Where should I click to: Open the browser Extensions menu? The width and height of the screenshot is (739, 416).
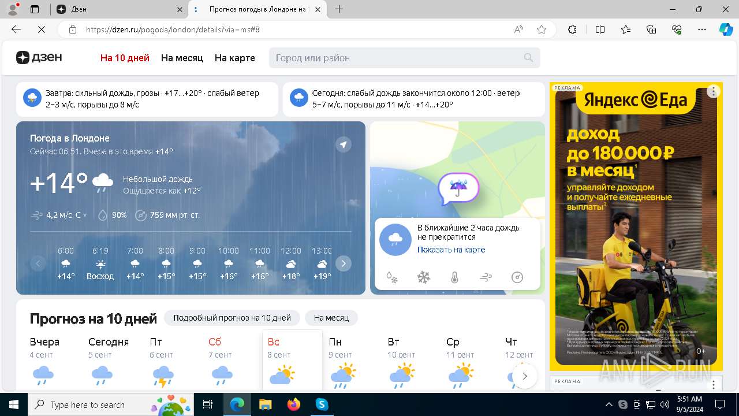[572, 29]
